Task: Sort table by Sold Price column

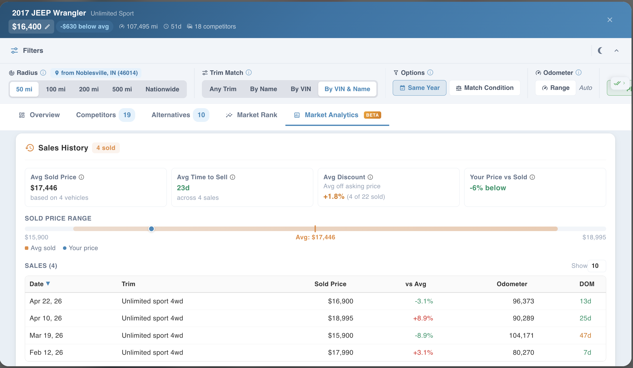Action: pos(330,284)
